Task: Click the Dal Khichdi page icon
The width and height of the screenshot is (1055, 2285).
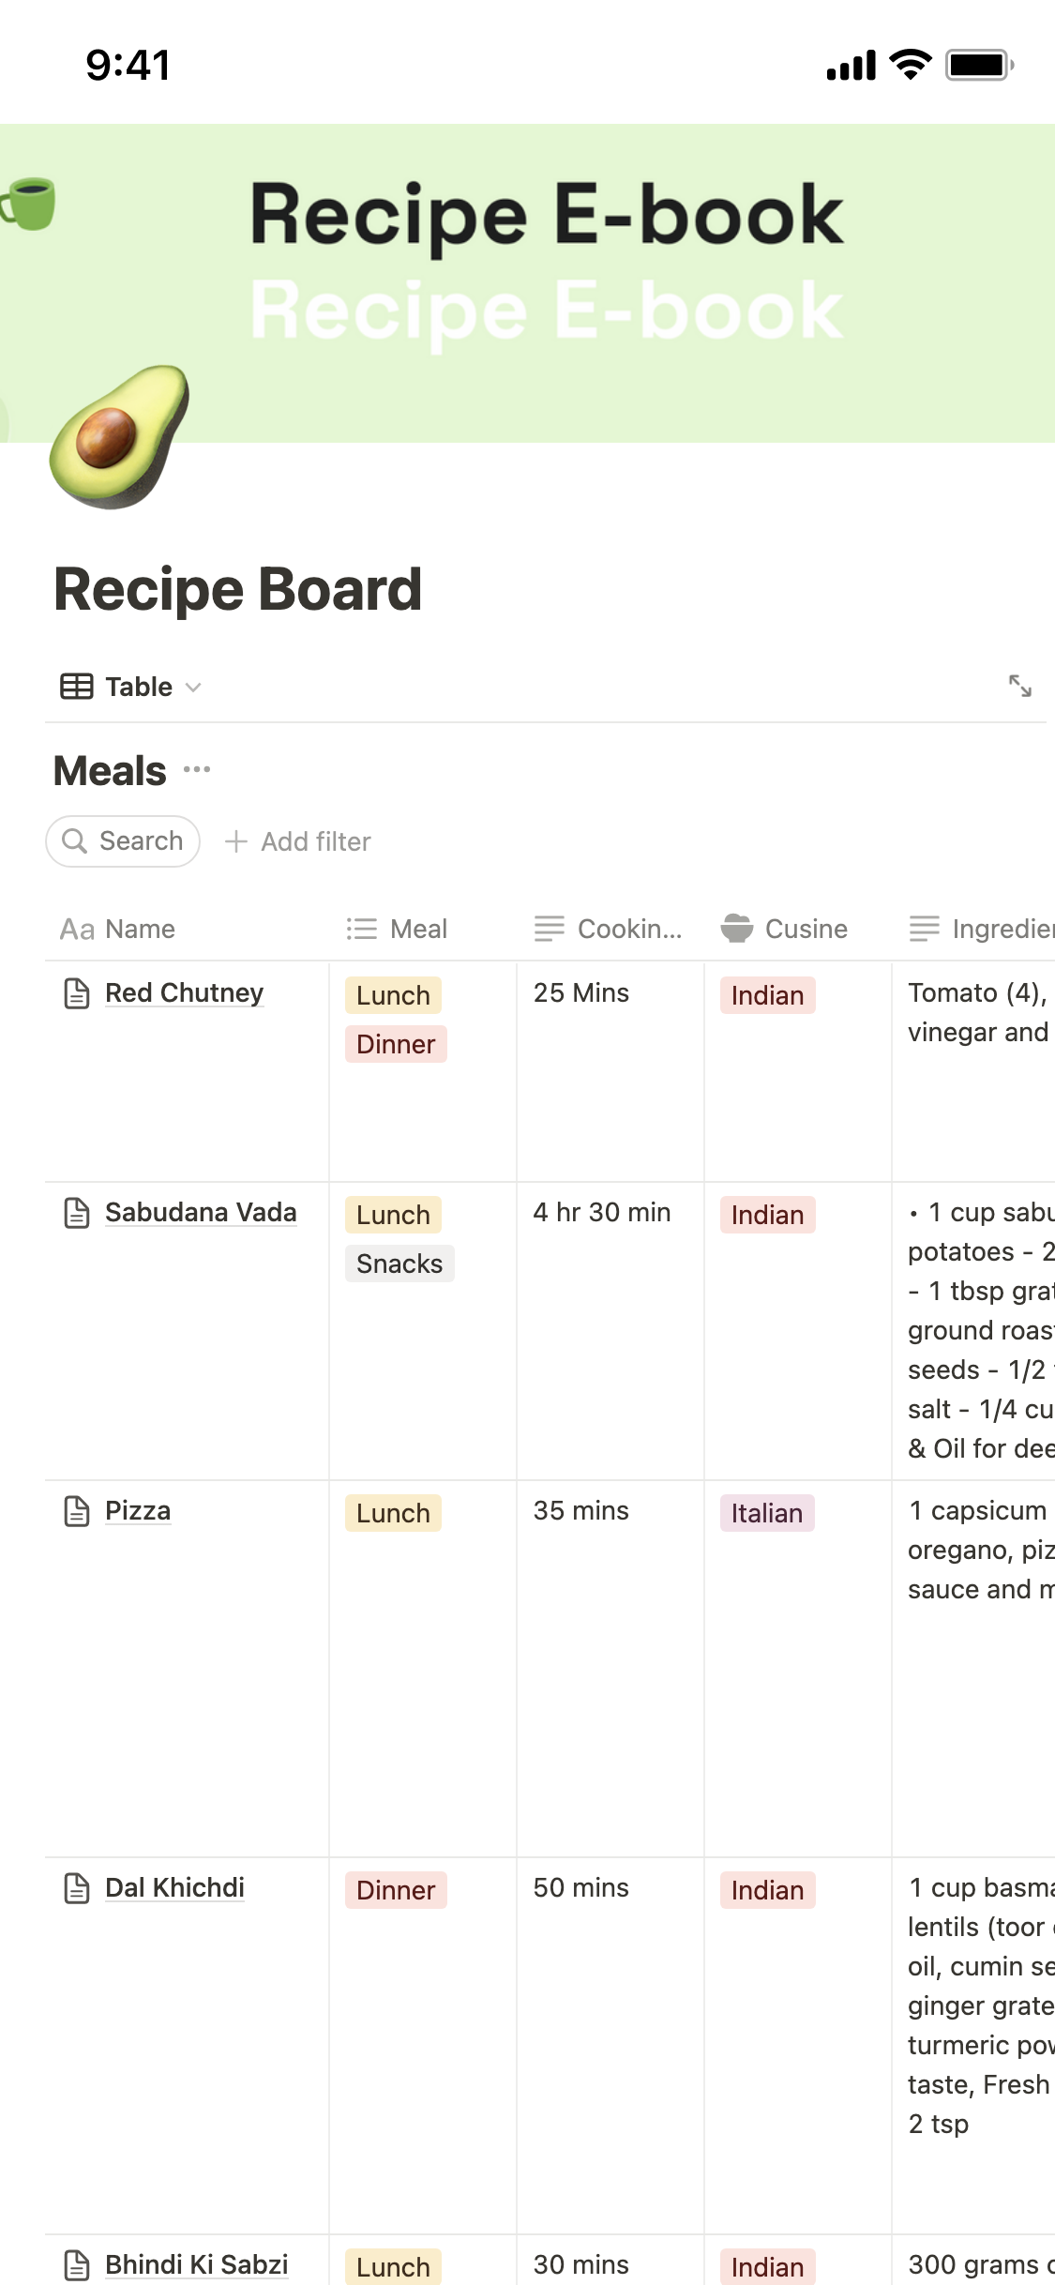Action: click(x=77, y=1888)
